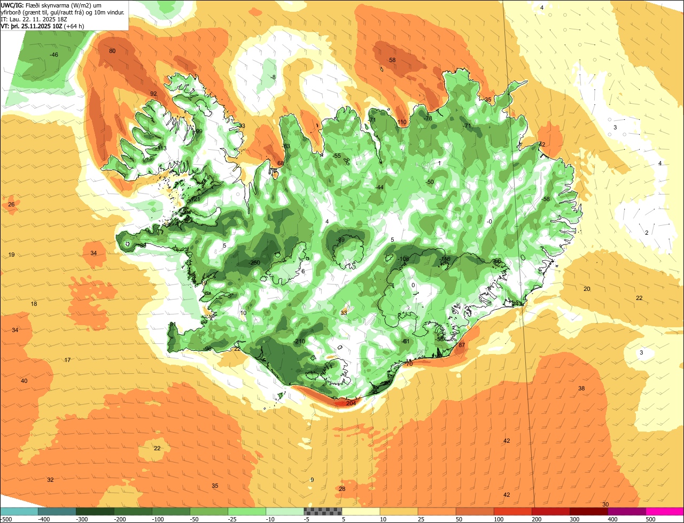The image size is (684, 523).
Task: Click the '-210' flux value on the map
Action: pos(299,342)
